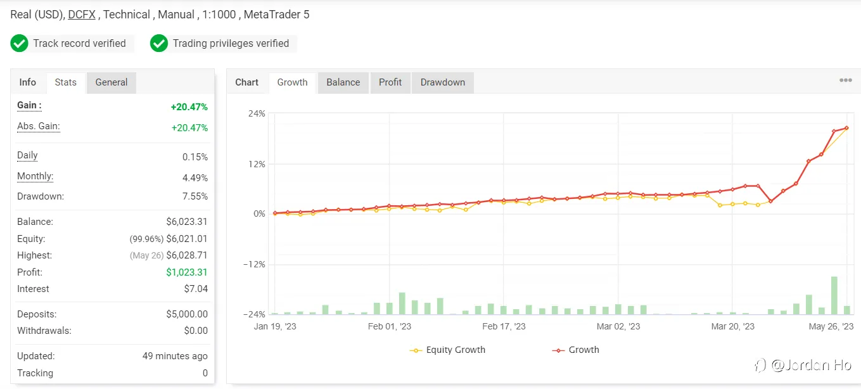Toggle the Equity Growth legend marker
This screenshot has width=861, height=389.
[x=416, y=350]
